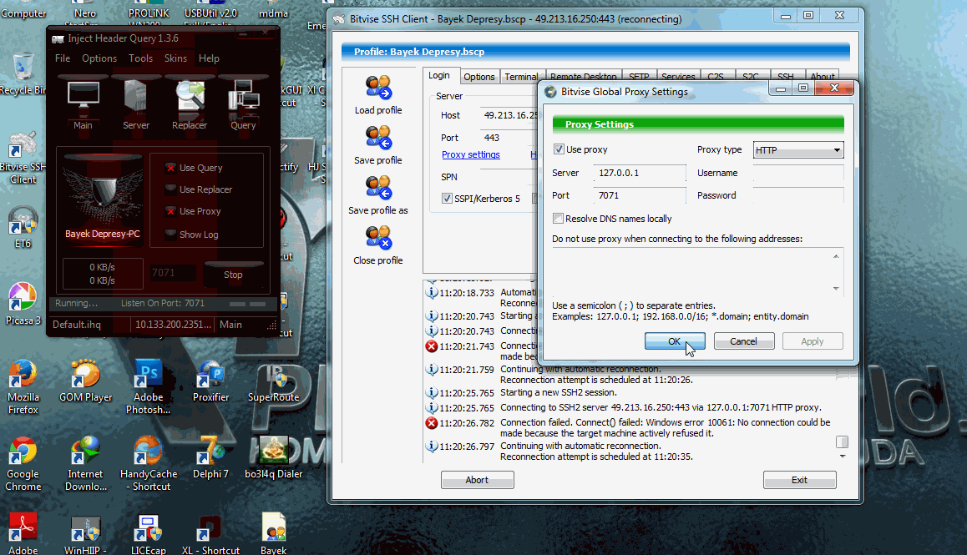Switch to the Options tab in Bitvise

[479, 77]
